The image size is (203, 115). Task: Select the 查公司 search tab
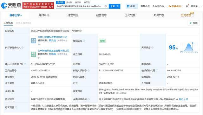(60, 2)
